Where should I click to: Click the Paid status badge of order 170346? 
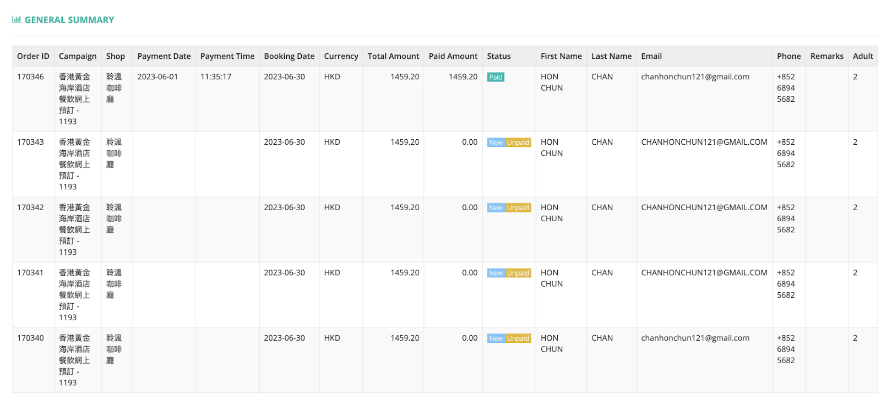[x=496, y=77]
